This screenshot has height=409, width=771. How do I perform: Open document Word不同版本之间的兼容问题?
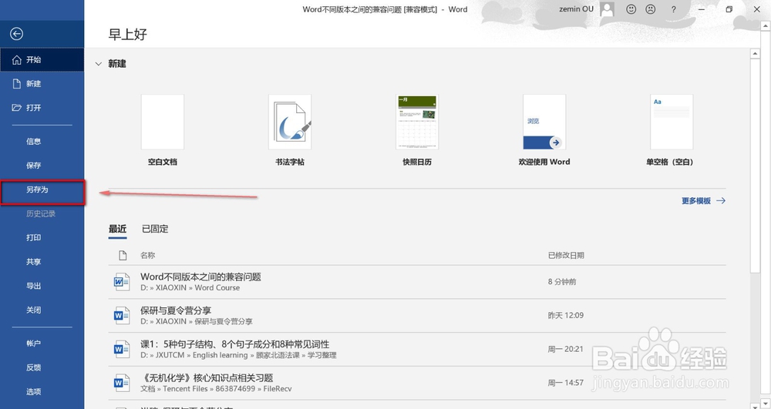point(417,282)
